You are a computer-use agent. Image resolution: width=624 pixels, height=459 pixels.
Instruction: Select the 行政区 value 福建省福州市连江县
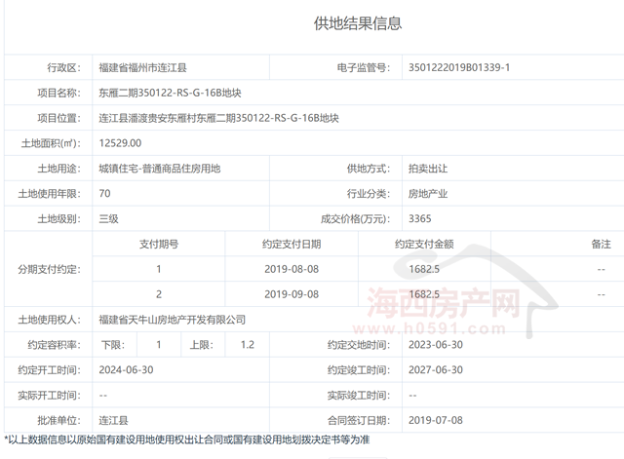point(142,67)
